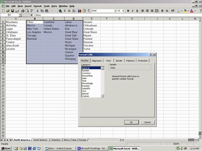Toggle Bold formatting
Screen dimensions: 202x151
click(x=128, y=11)
